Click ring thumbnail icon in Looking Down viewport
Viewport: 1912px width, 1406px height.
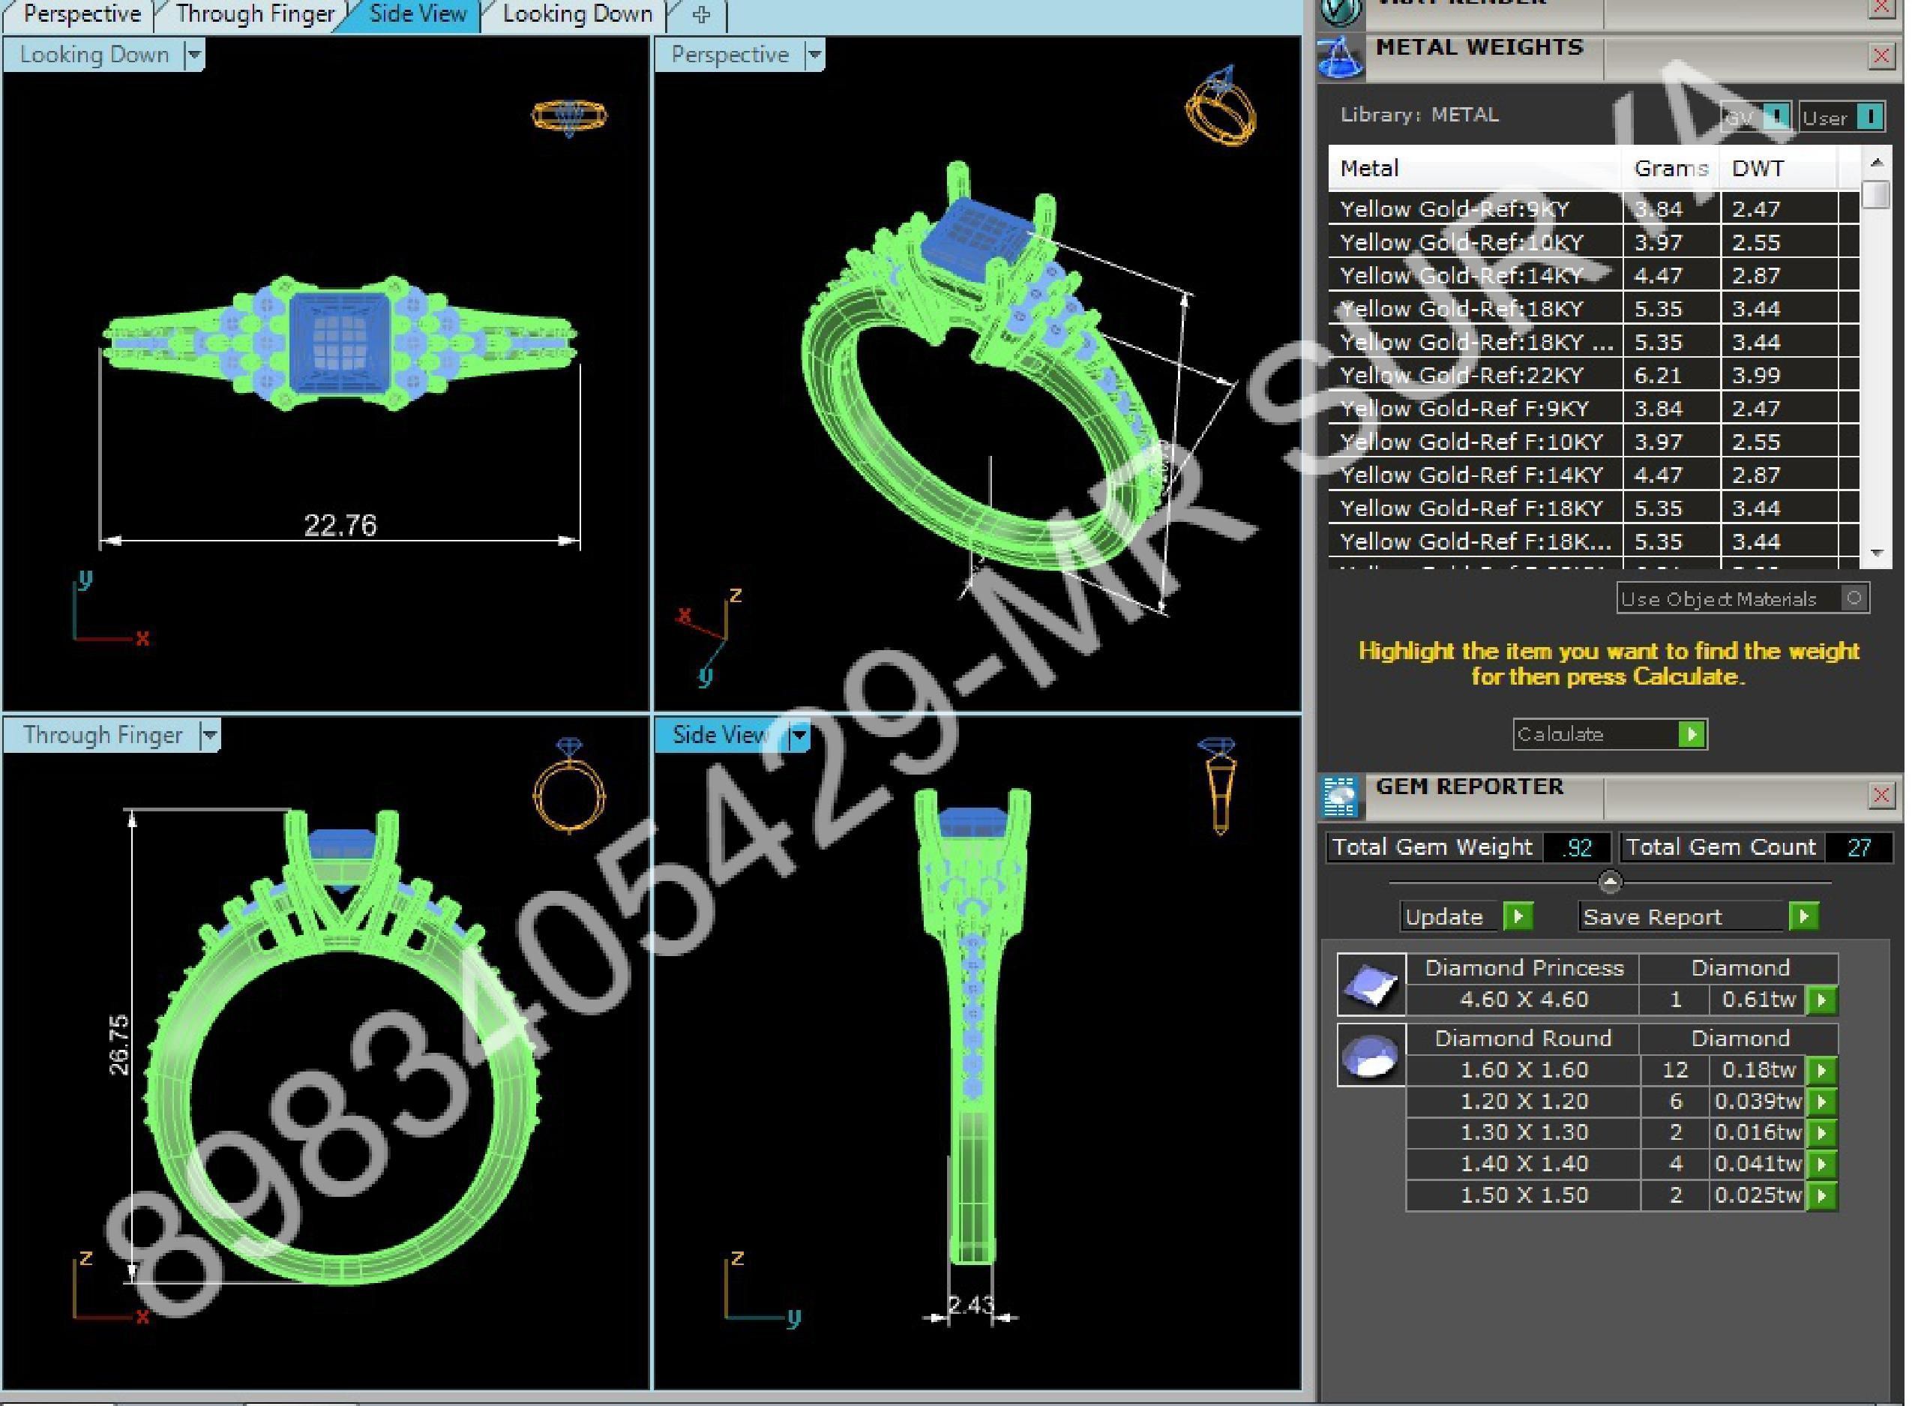569,118
